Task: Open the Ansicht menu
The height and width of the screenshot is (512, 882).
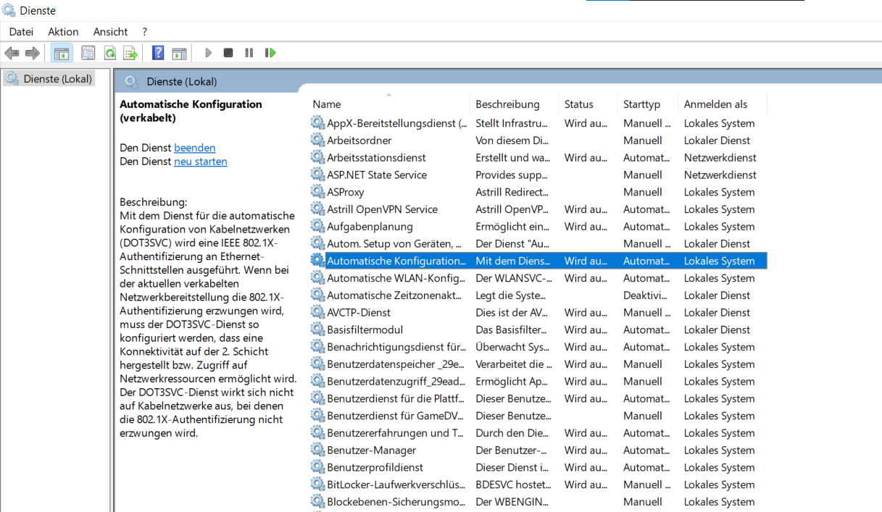Action: click(110, 32)
